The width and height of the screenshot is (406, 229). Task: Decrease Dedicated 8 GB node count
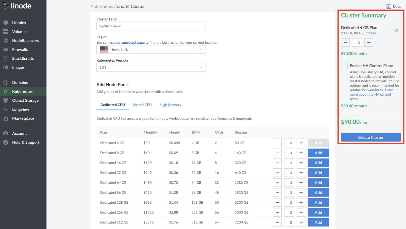[x=277, y=153]
